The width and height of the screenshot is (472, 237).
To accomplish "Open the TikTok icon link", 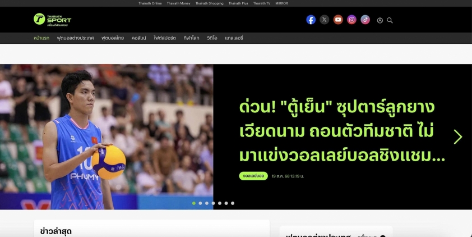I will pyautogui.click(x=365, y=20).
